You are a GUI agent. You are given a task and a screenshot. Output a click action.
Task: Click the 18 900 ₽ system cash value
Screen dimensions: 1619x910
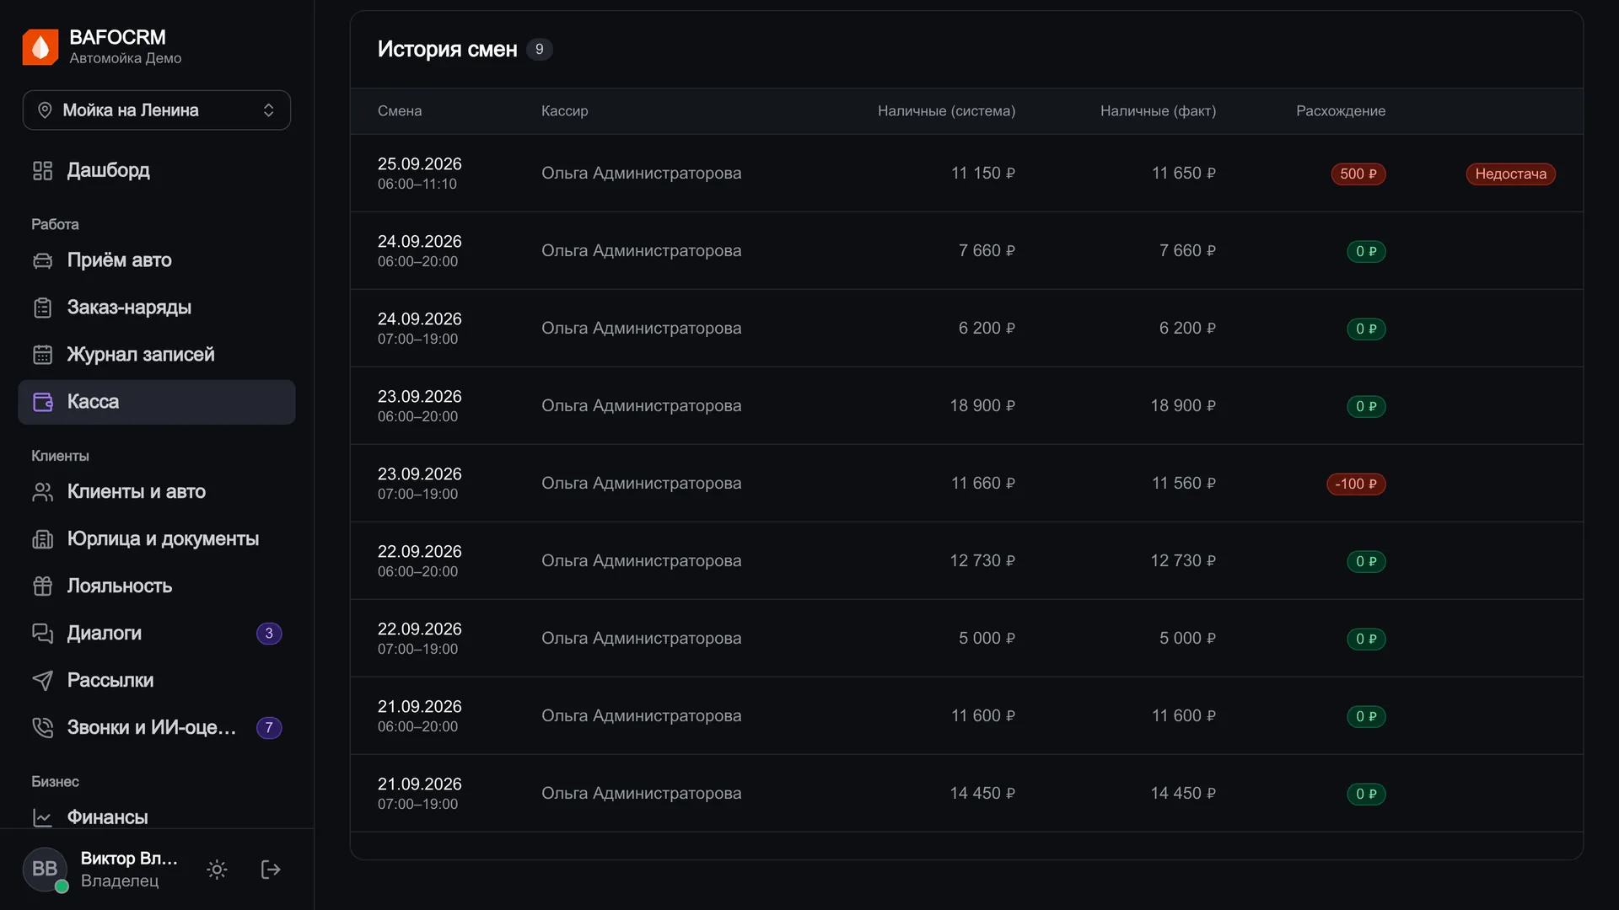[x=982, y=406]
